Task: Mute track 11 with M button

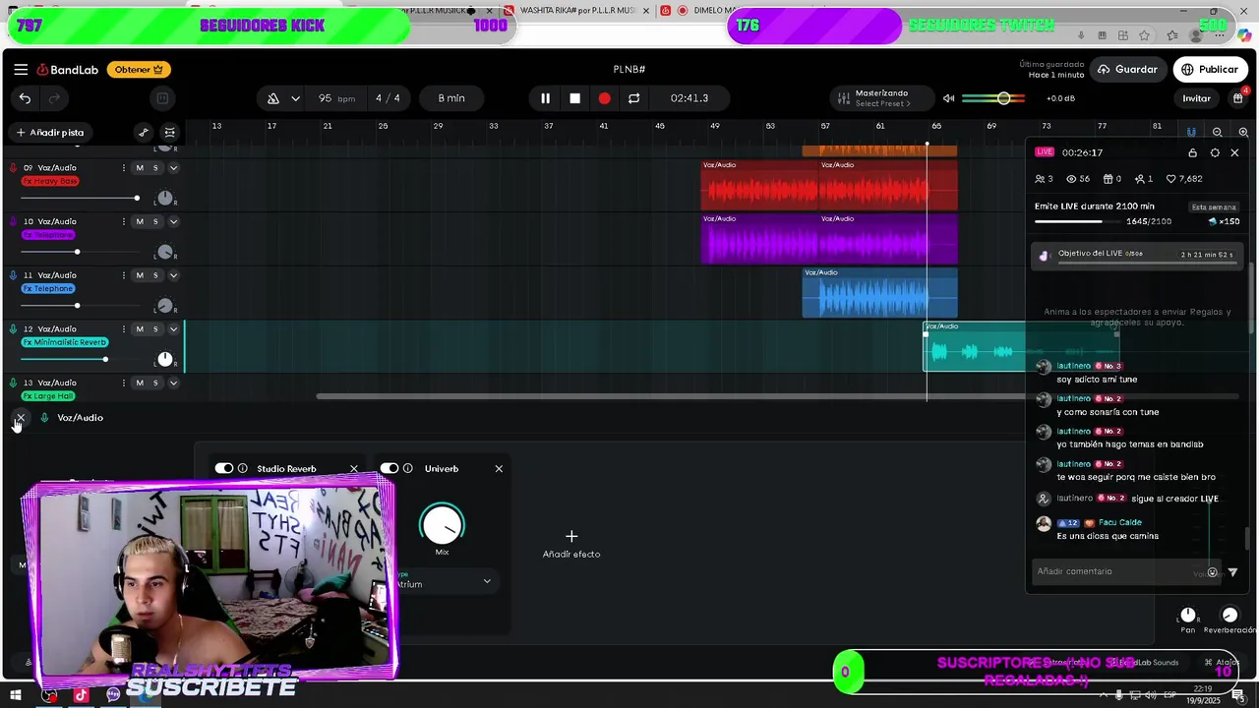Action: pos(140,275)
